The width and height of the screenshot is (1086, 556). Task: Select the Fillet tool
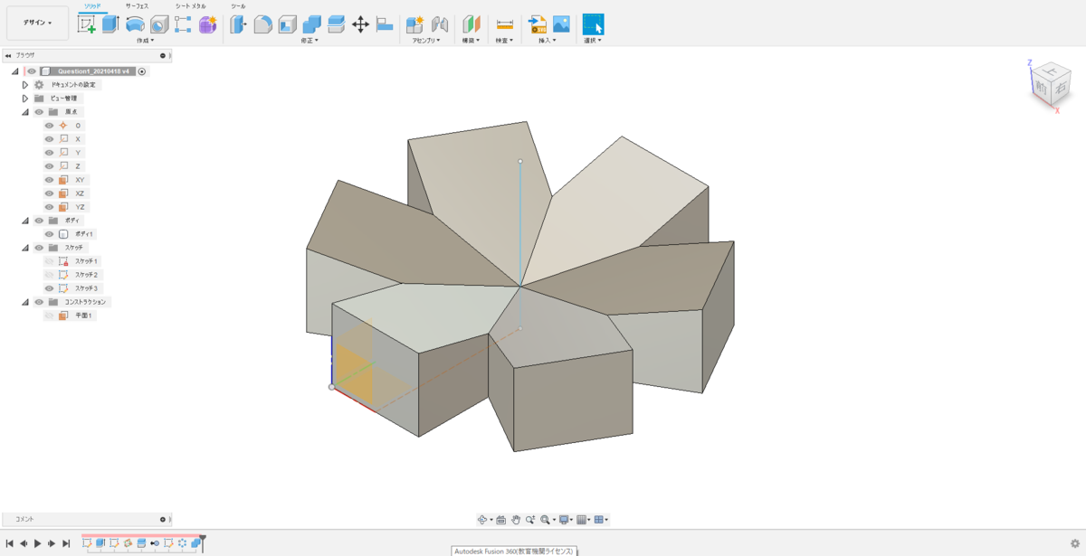point(262,24)
